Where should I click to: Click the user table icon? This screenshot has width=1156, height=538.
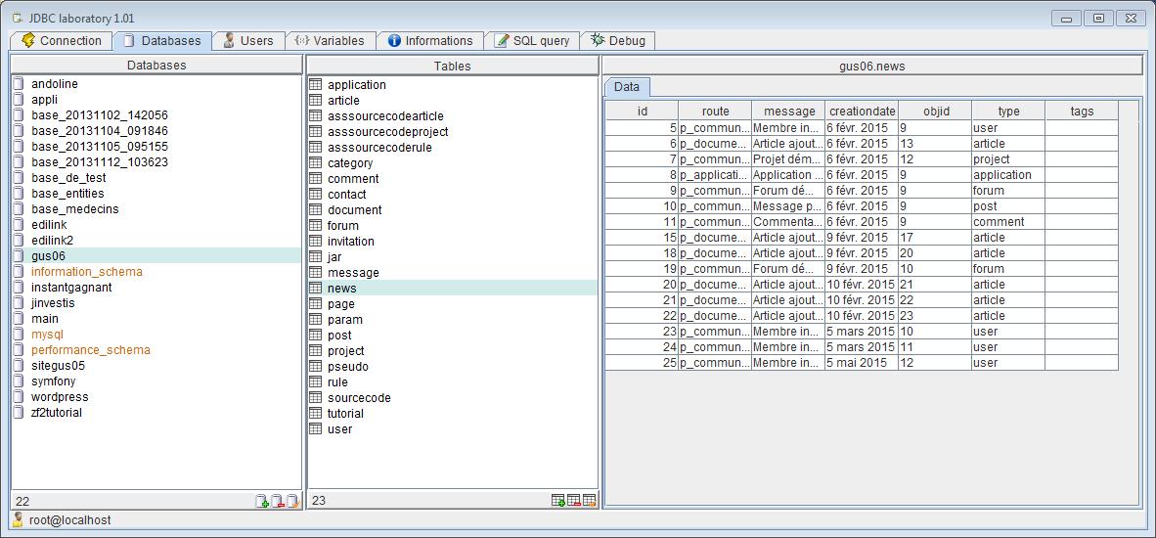pos(316,428)
